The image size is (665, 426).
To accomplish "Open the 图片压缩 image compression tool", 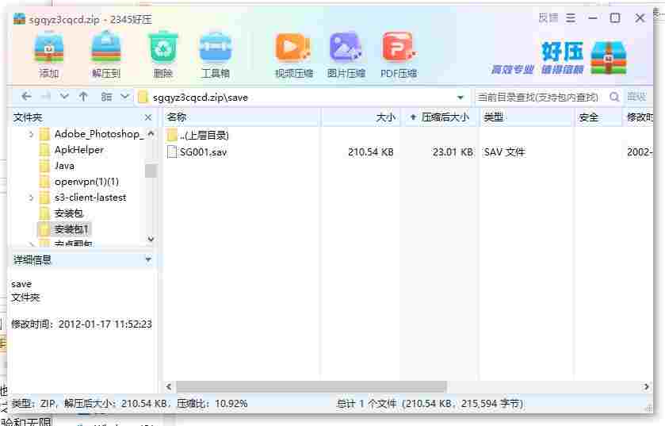I will pyautogui.click(x=346, y=56).
